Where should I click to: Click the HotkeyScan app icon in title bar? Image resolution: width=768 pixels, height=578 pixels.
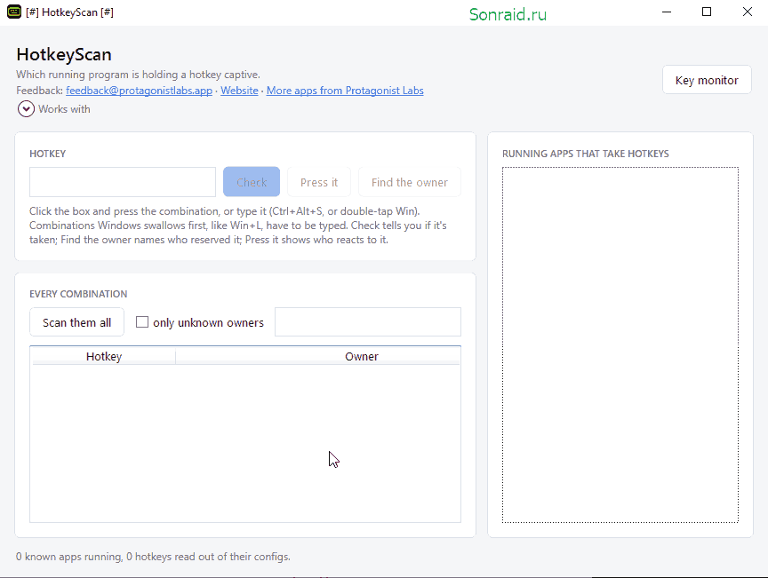pos(13,12)
